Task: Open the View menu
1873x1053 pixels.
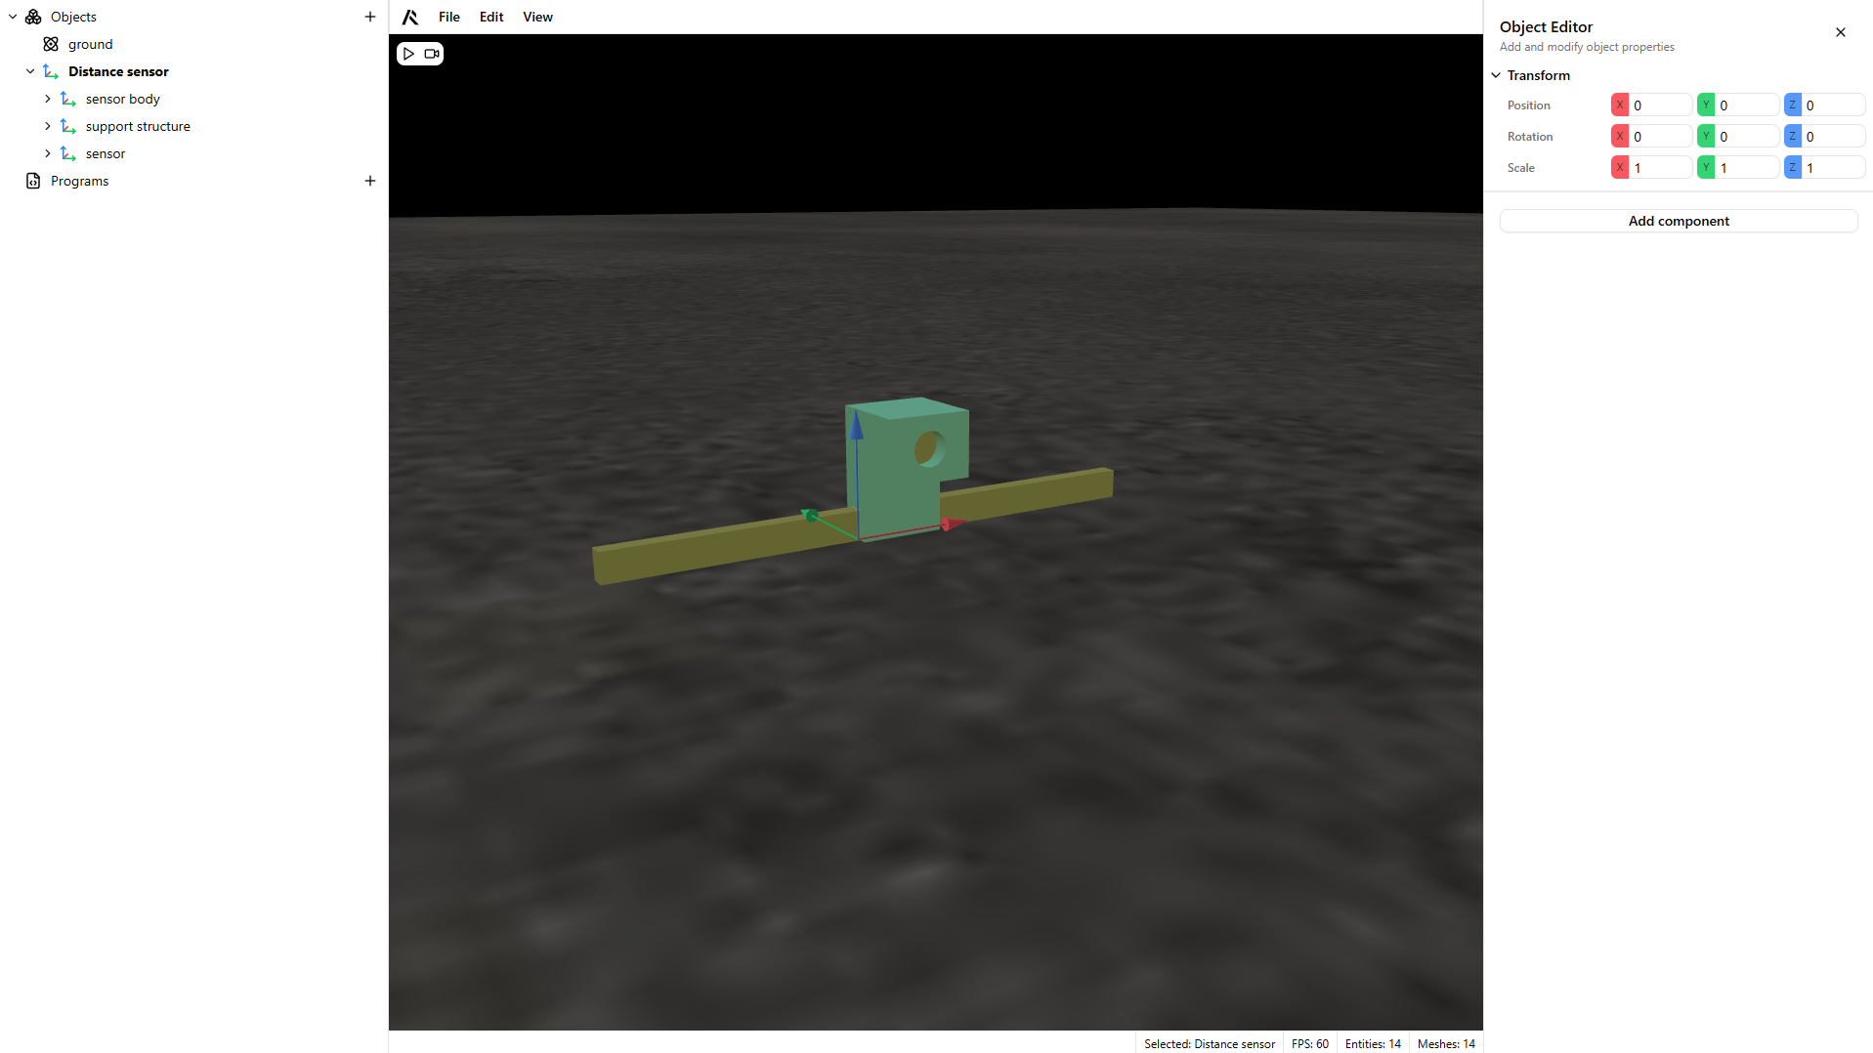Action: point(537,17)
